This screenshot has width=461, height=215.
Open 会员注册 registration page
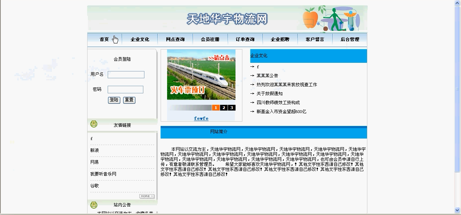pyautogui.click(x=210, y=39)
